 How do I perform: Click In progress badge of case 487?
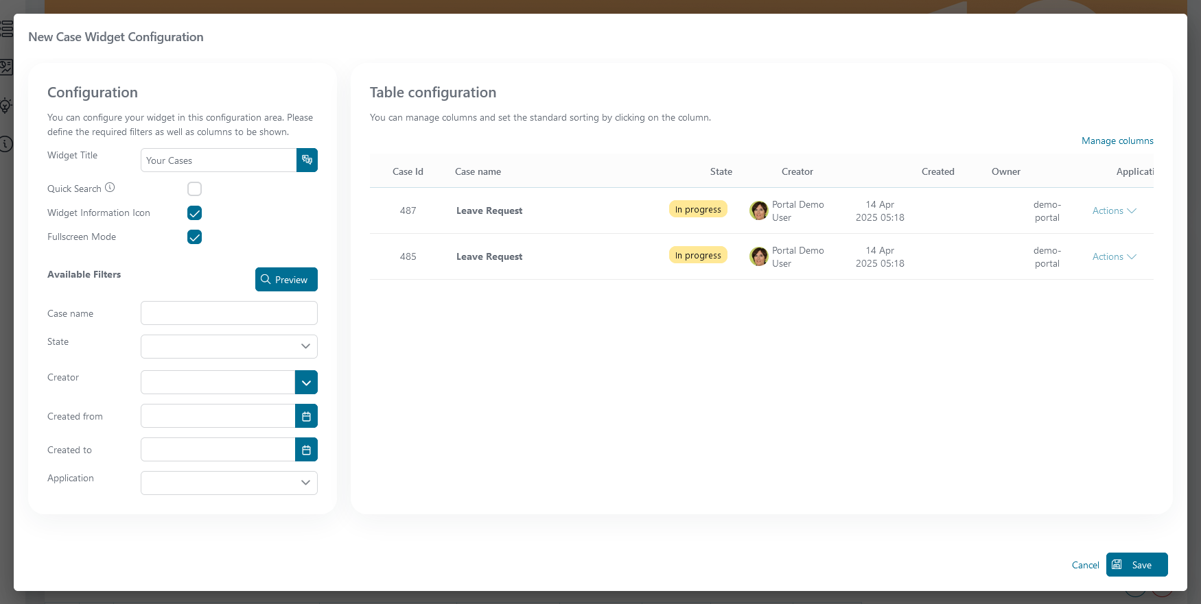[x=698, y=209]
